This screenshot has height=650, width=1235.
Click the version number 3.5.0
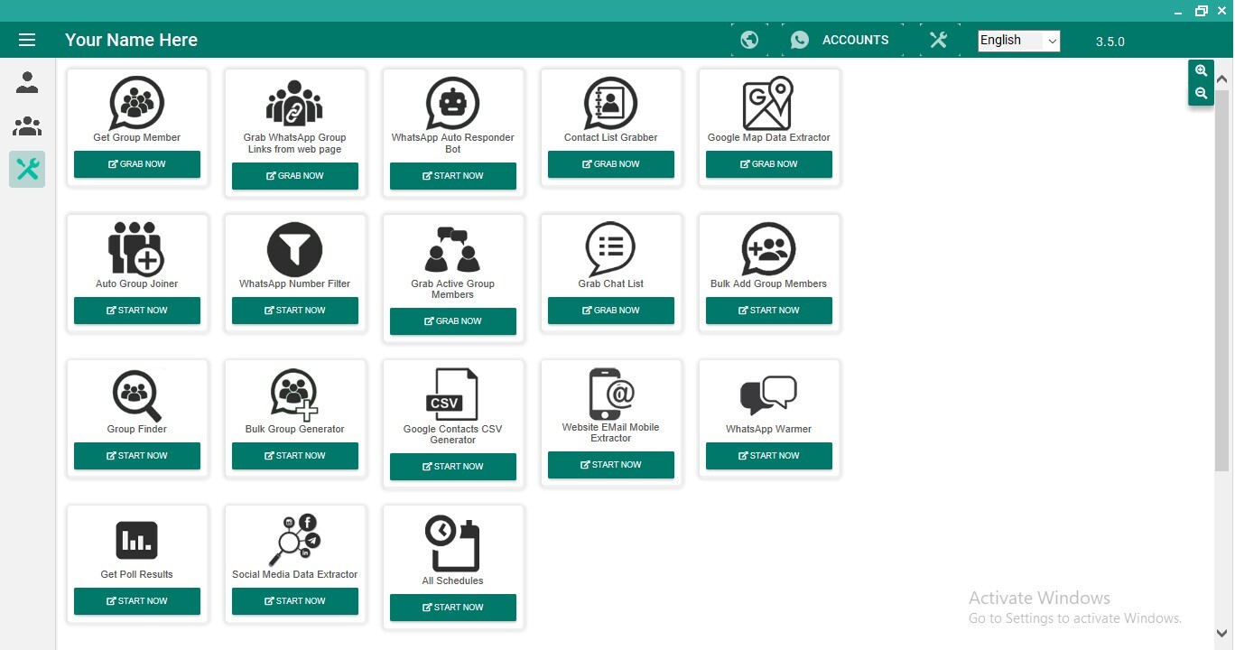pyautogui.click(x=1110, y=42)
